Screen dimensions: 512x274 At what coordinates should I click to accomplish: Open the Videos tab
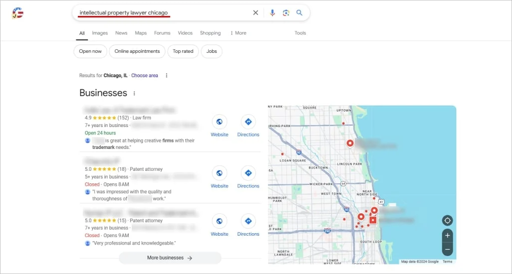(x=185, y=33)
